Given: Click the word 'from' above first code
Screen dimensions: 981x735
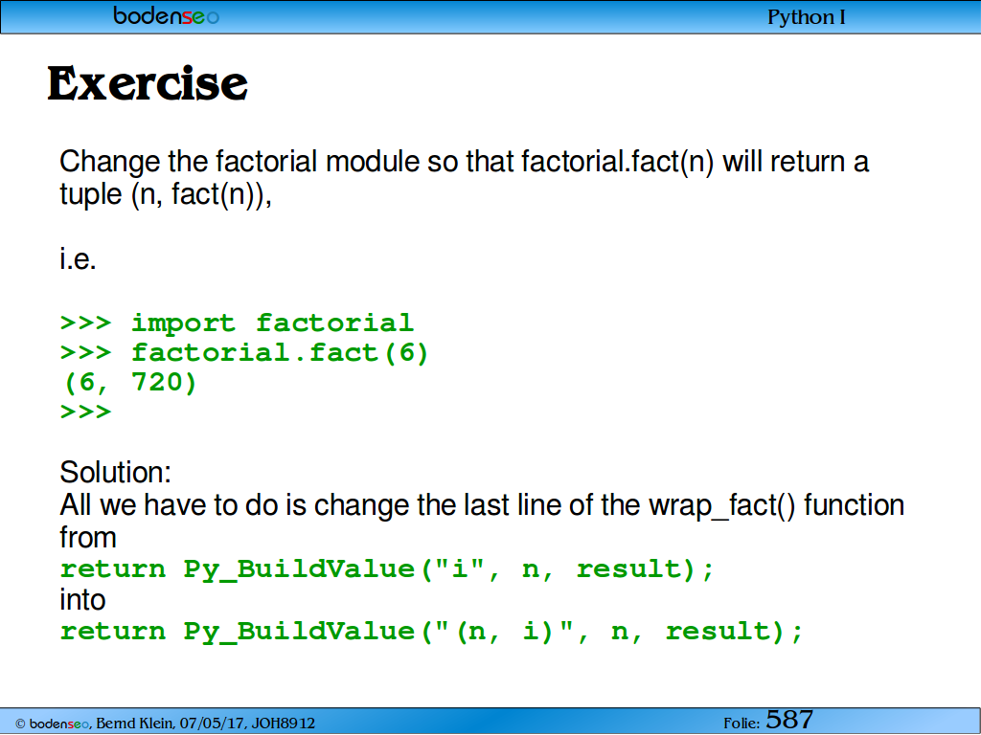Looking at the screenshot, I should [x=88, y=538].
